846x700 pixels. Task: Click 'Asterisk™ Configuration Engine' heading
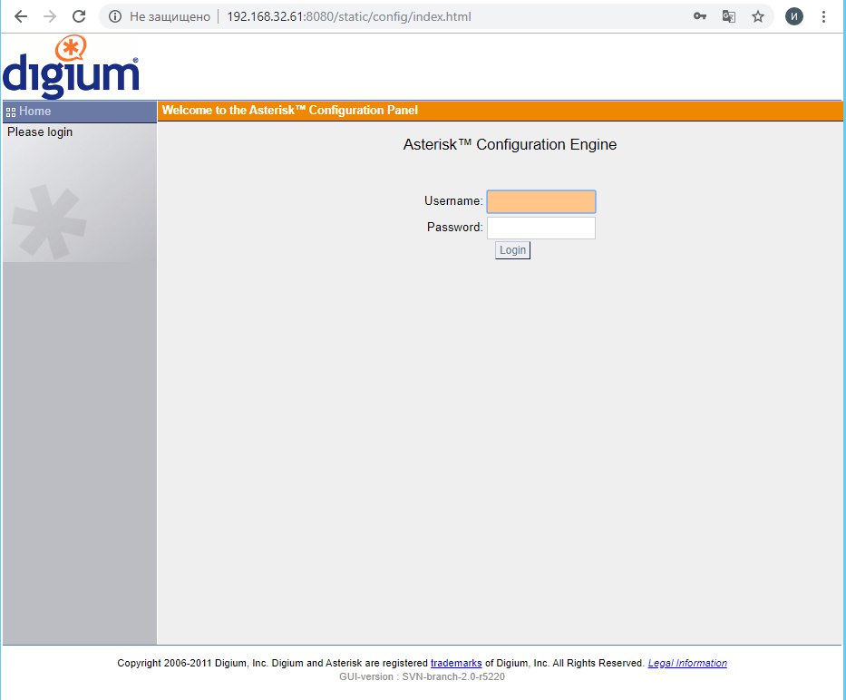pyautogui.click(x=510, y=145)
